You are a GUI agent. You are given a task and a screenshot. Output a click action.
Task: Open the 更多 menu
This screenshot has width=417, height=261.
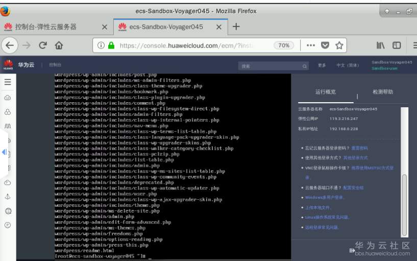pos(322,65)
